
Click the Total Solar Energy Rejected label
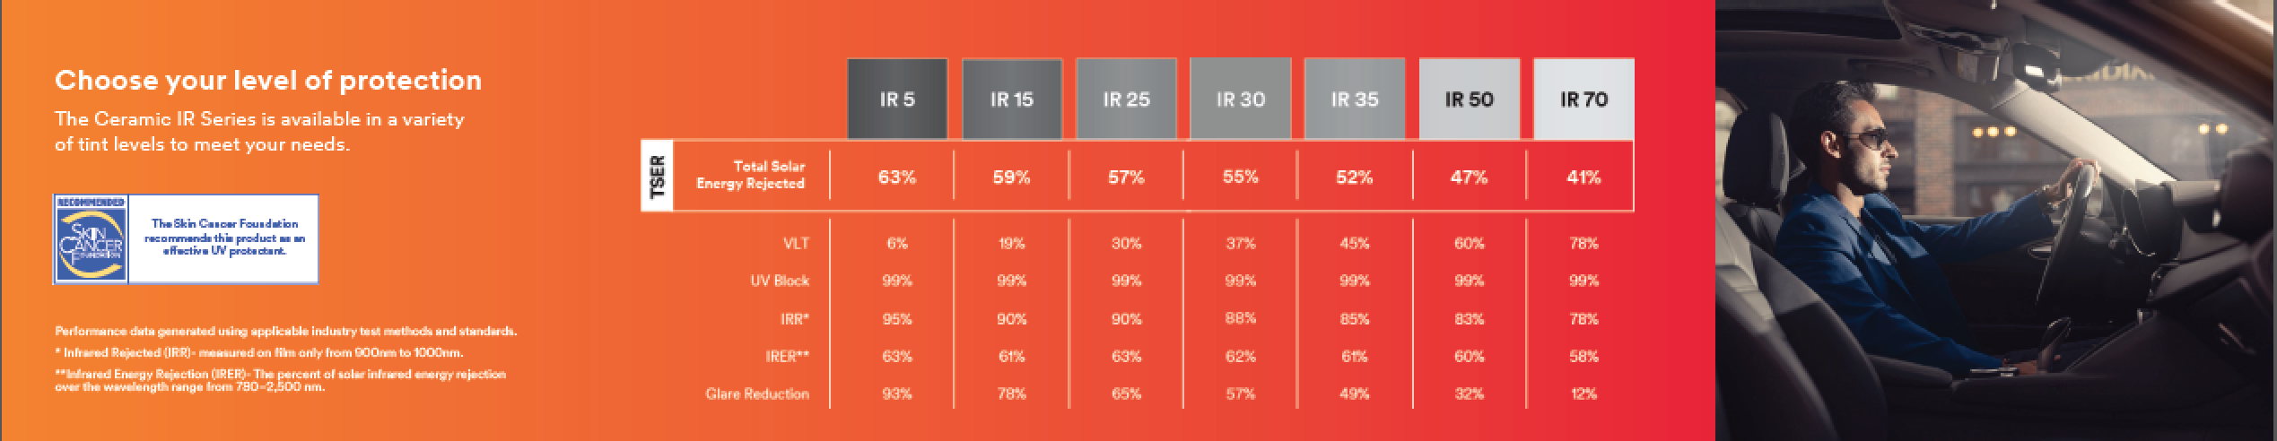point(751,175)
